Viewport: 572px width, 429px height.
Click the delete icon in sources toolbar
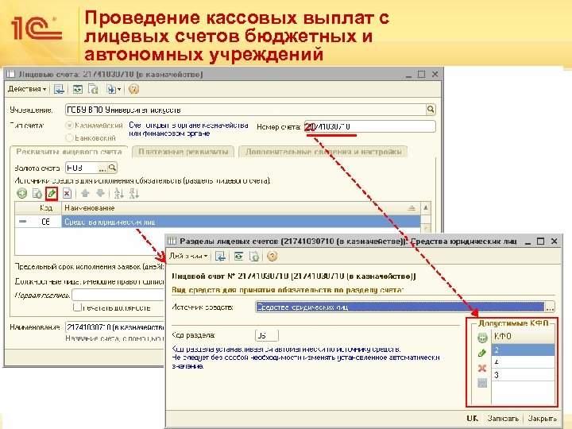tap(67, 193)
